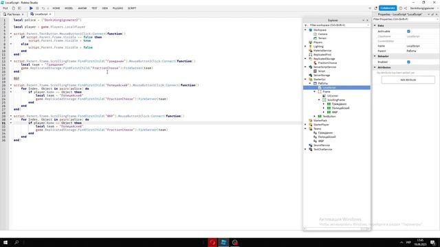440x247 pixels.
Task: Switch to the Flat Terrain tab
Action: click(x=14, y=14)
